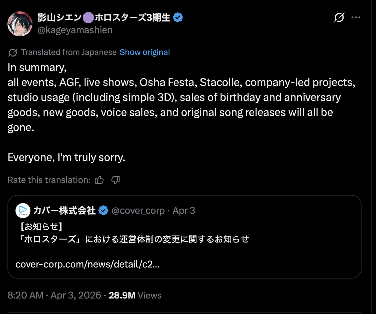Open 影山シエン's profile picture

(x=20, y=24)
